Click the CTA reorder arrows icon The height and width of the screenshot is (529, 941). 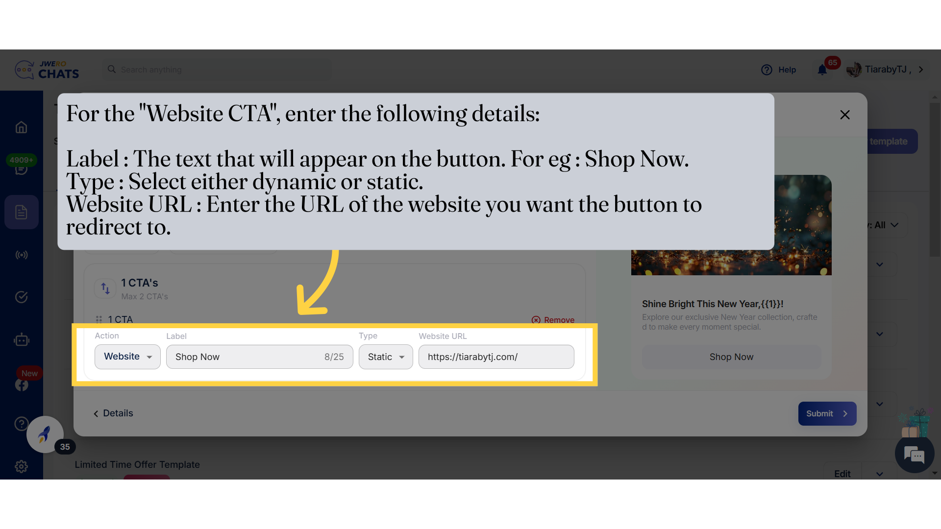click(105, 289)
